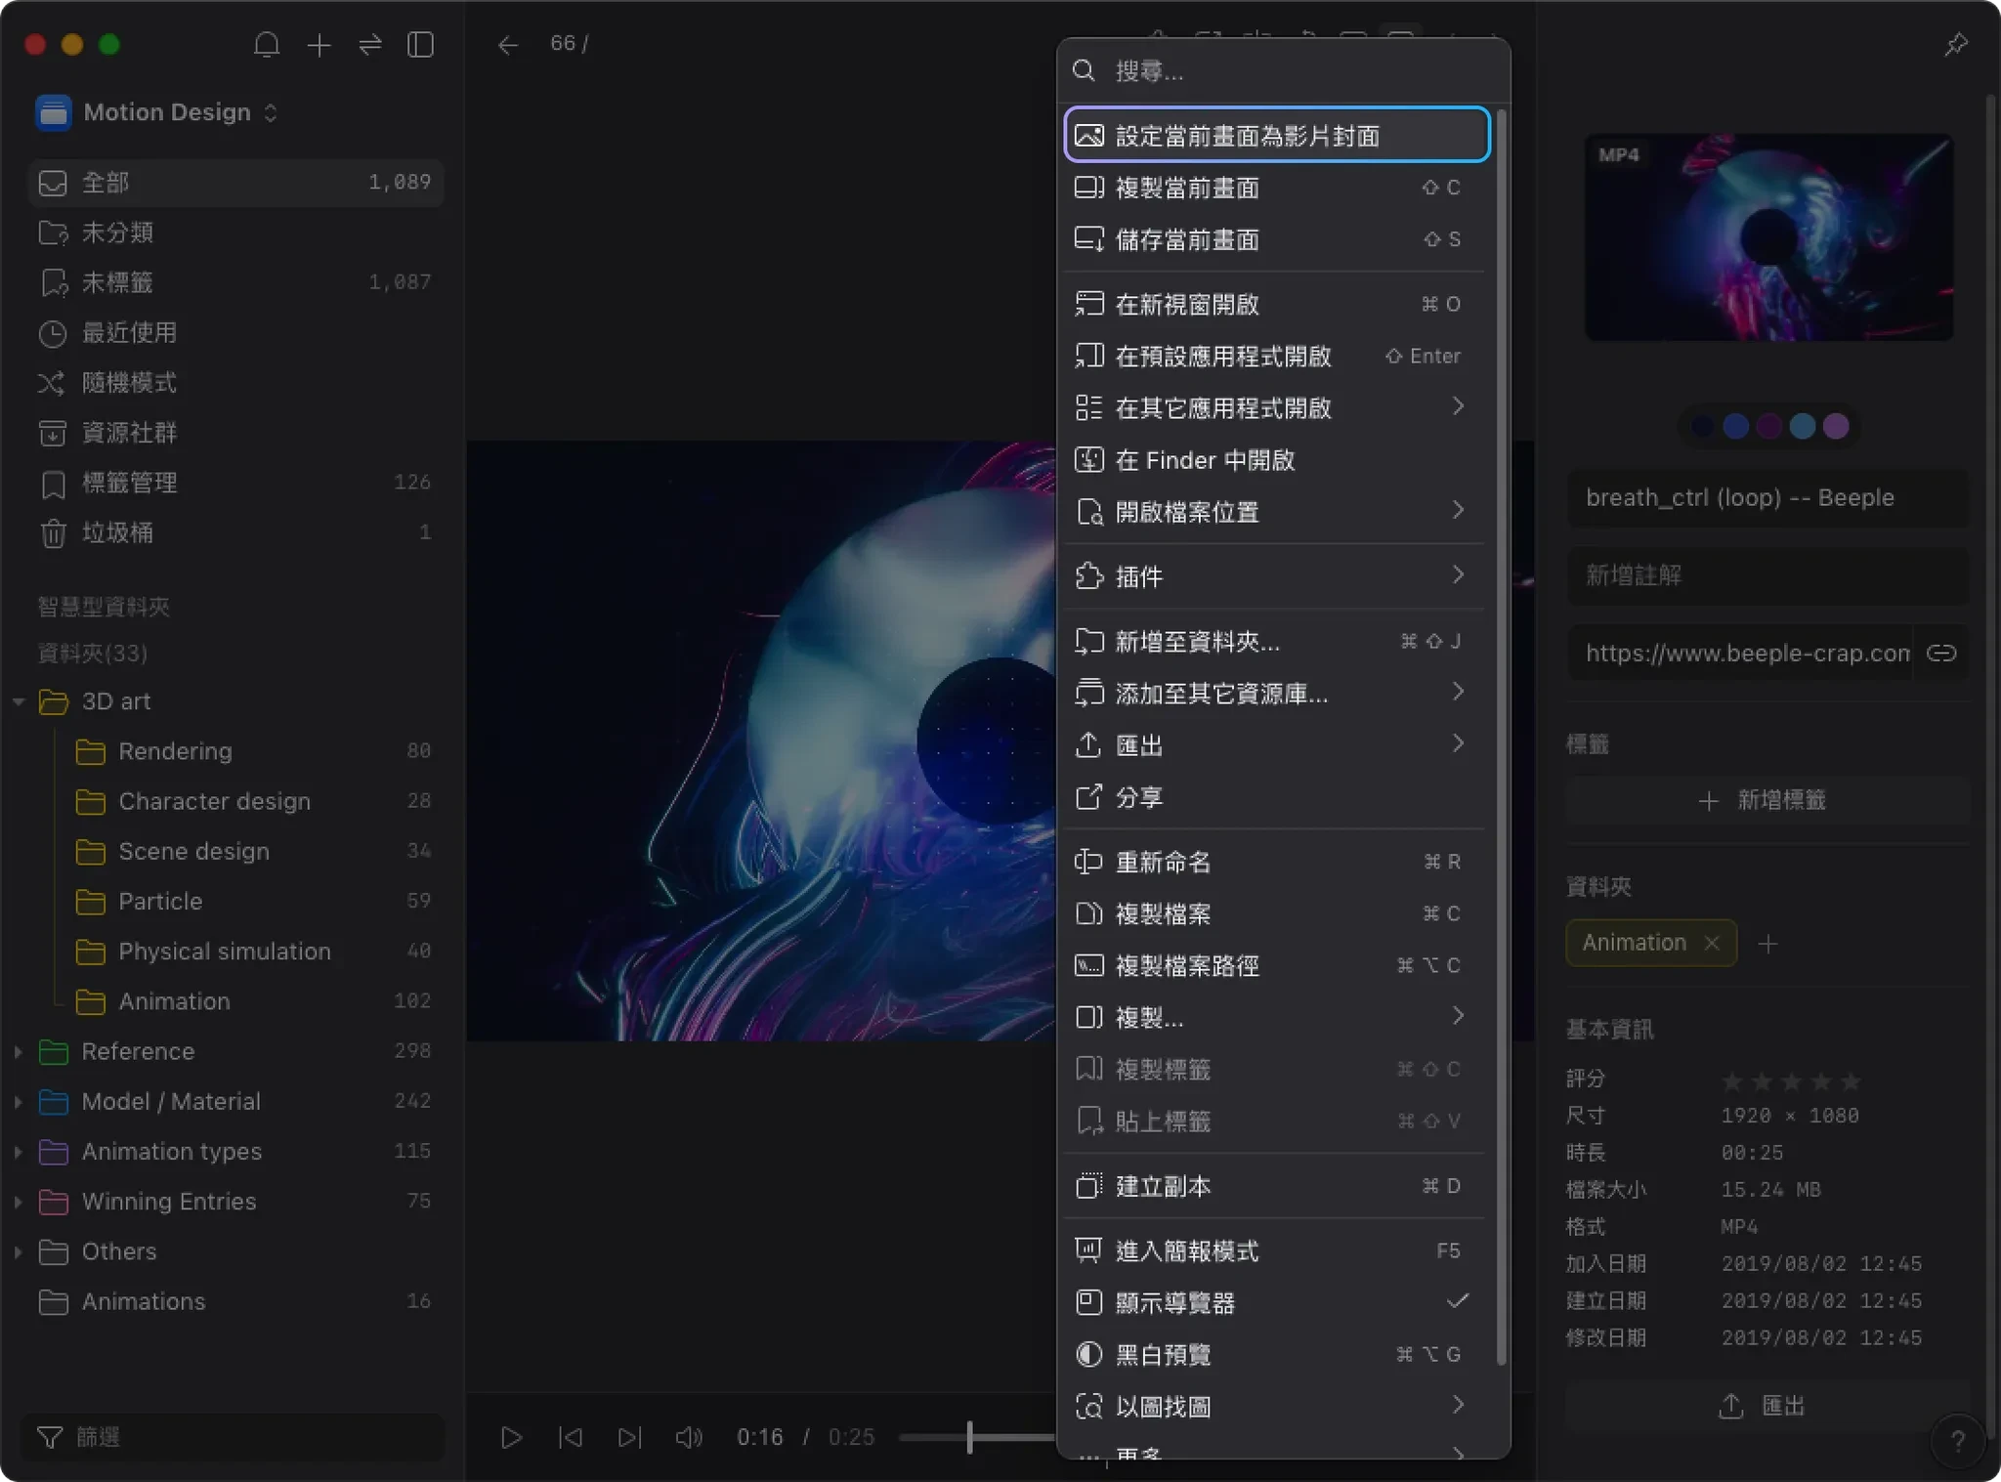This screenshot has height=1482, width=2001.
Task: Choose 在 Finder 中開啟
Action: click(1275, 459)
